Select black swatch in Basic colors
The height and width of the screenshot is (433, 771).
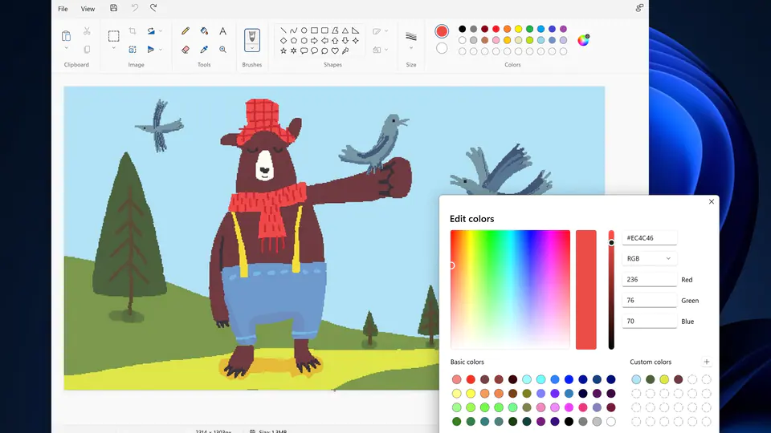click(x=569, y=421)
